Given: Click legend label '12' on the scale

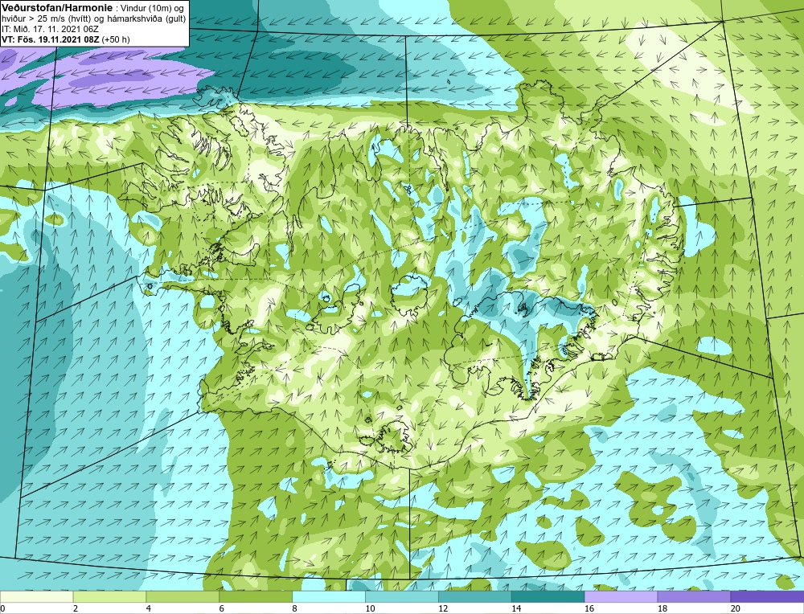Looking at the screenshot, I should tap(442, 608).
